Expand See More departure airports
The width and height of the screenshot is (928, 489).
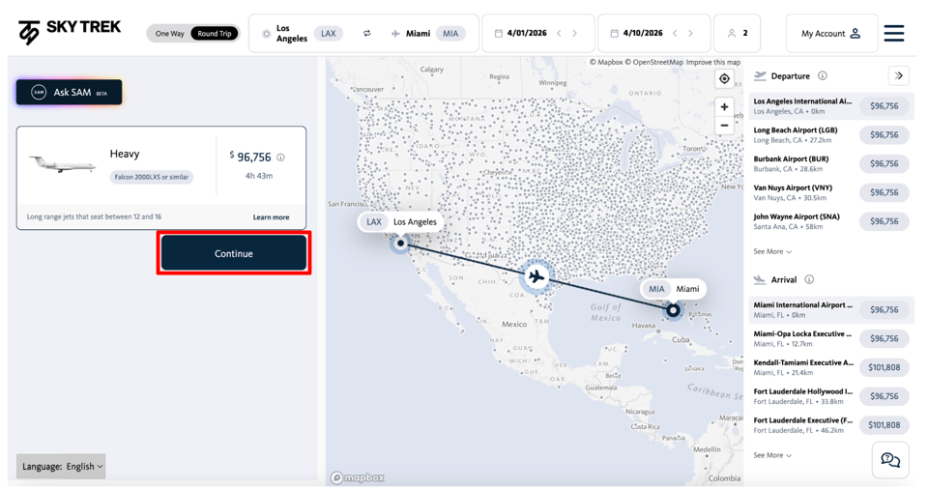pos(772,251)
